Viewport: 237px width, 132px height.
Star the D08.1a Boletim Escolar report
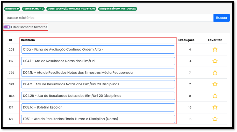[215, 107]
